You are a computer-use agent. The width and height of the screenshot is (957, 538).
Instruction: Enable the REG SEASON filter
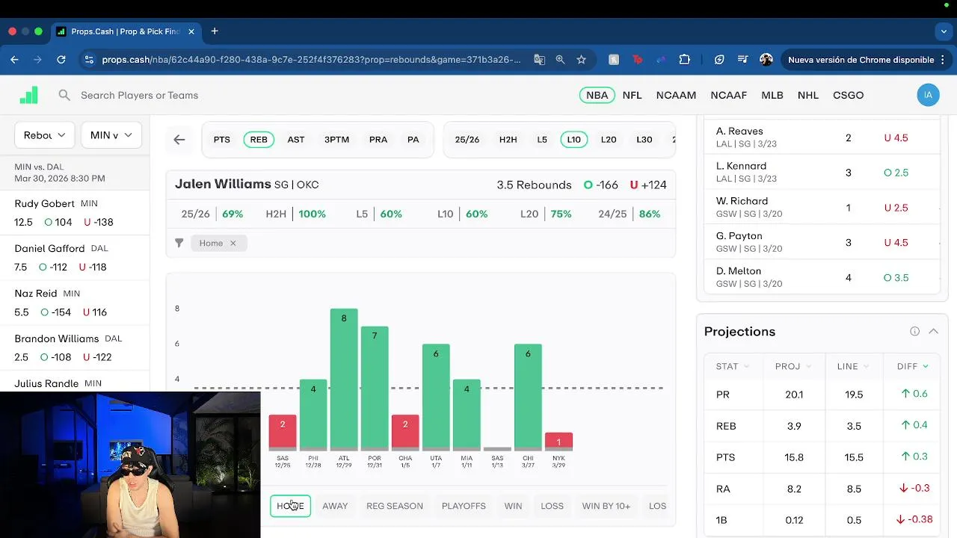click(x=395, y=506)
